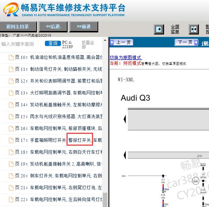
Task: Click document icon for page 10
Action: (x=11, y=58)
